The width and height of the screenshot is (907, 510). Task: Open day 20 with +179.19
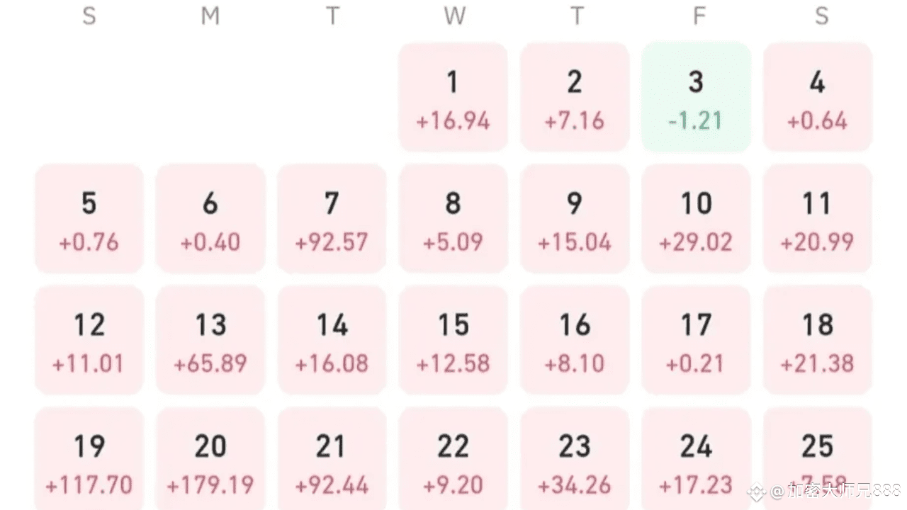210,458
